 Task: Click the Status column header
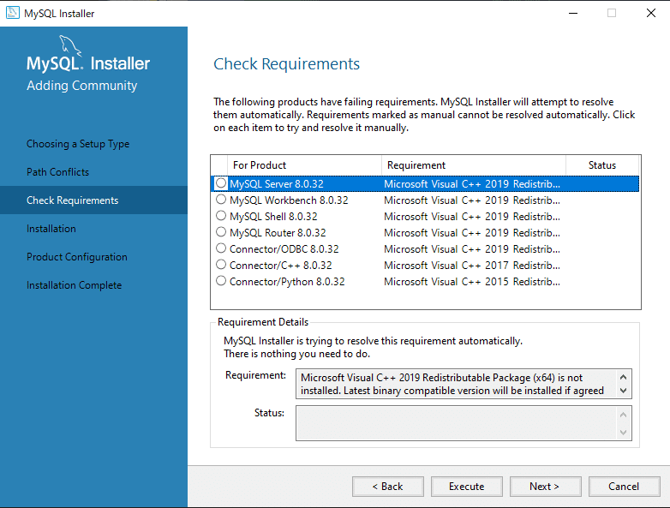(x=602, y=165)
